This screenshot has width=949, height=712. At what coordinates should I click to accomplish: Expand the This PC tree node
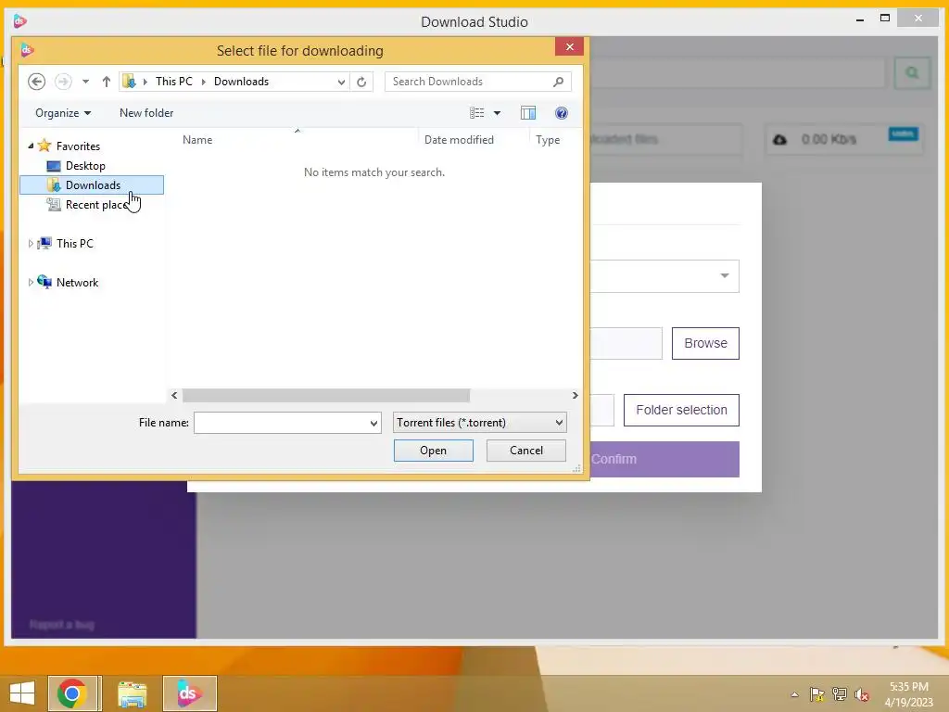click(x=31, y=244)
